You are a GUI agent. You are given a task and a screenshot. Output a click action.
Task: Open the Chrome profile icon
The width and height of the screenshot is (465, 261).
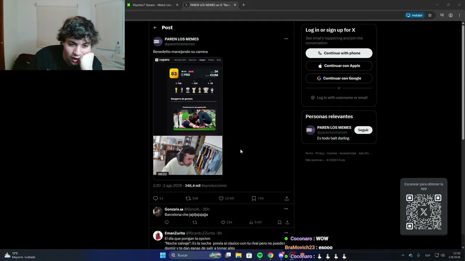click(450, 15)
